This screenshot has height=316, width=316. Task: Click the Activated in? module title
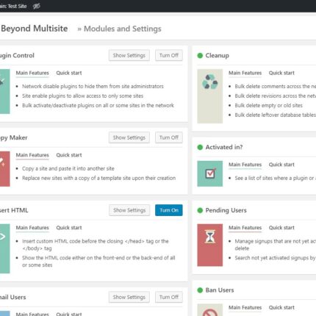click(224, 147)
